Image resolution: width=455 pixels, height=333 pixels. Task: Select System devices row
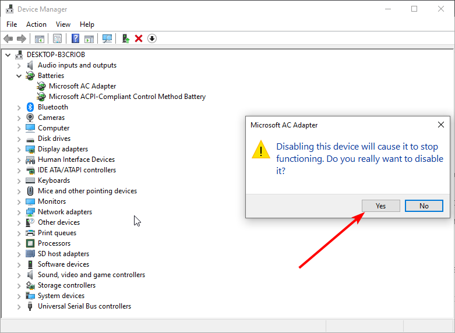pos(61,296)
